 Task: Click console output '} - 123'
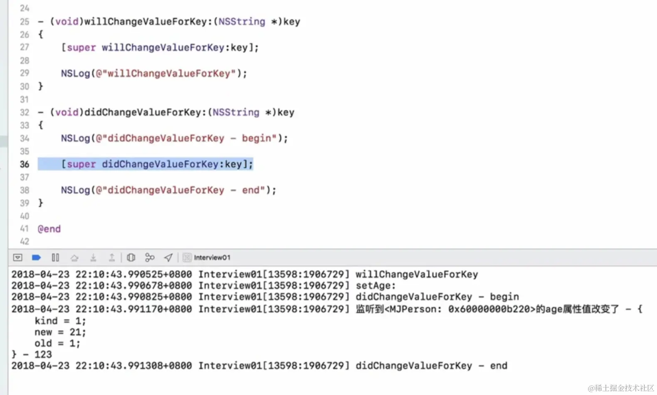tap(32, 354)
